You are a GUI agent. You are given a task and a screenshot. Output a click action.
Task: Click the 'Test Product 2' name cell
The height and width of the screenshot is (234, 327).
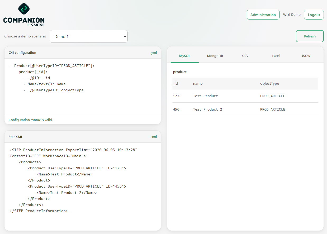pyautogui.click(x=208, y=109)
